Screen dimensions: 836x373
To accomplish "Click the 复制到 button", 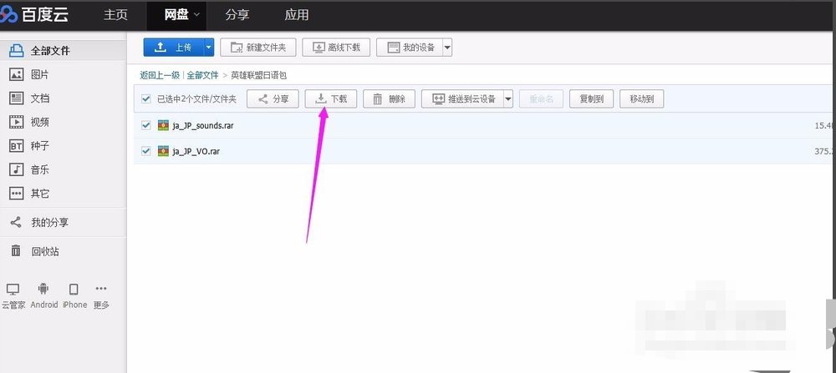I will (591, 99).
